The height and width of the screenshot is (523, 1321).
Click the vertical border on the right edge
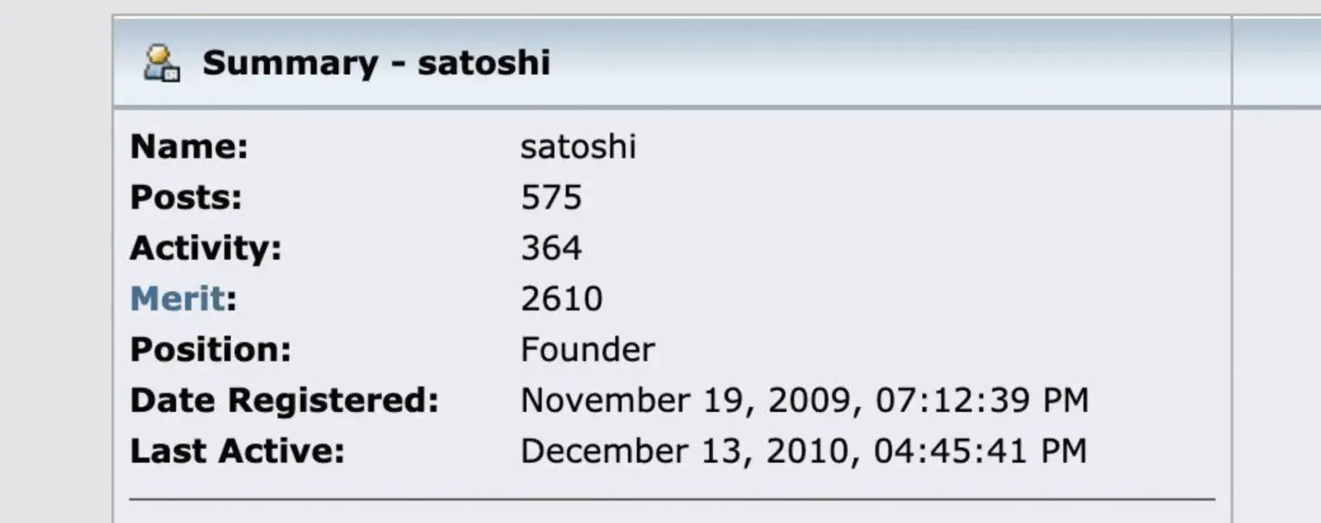point(1233,258)
